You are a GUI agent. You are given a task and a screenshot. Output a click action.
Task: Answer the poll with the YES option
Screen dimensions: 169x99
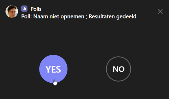tap(53, 69)
